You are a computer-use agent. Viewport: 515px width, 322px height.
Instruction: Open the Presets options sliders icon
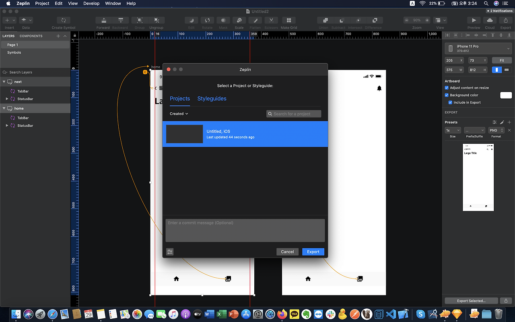tap(494, 122)
